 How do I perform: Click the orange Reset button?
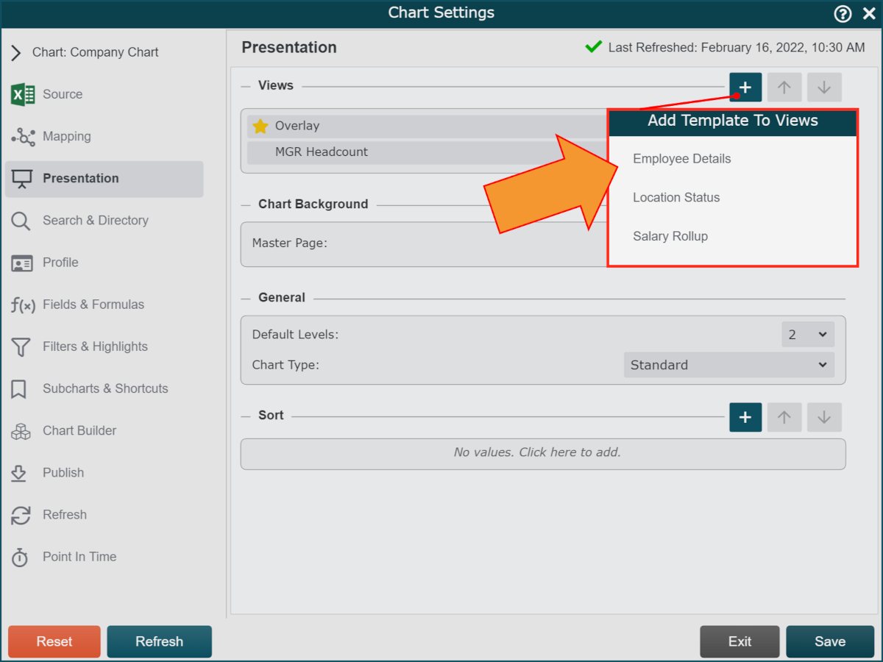coord(54,641)
